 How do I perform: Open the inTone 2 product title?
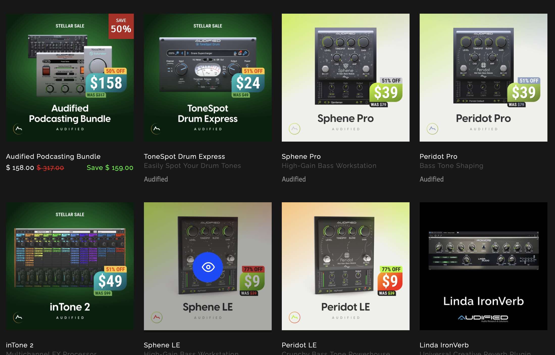20,345
